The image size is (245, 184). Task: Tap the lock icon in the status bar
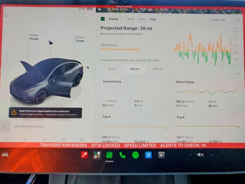point(99,9)
